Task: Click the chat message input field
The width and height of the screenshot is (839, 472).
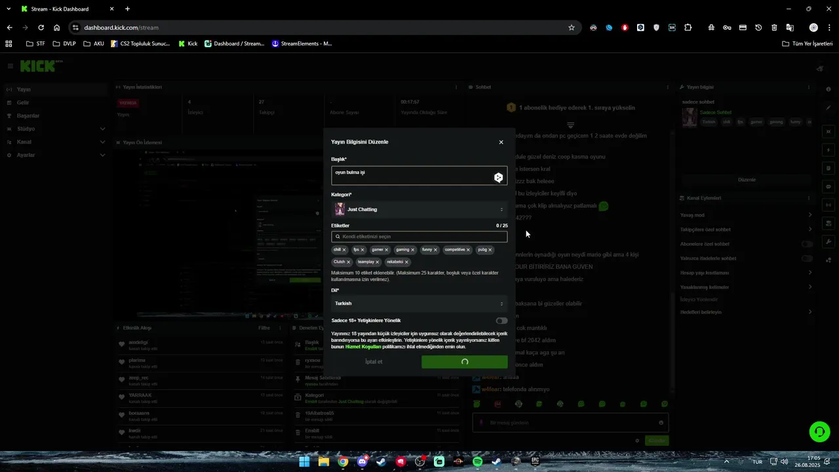Action: tap(570, 423)
